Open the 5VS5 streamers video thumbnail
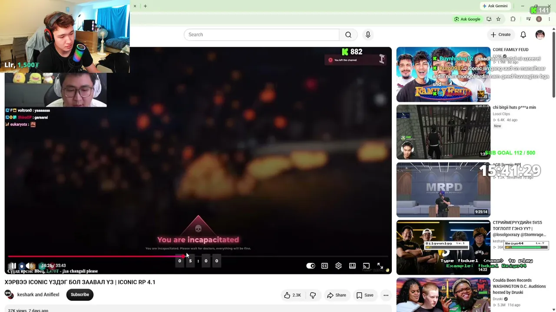This screenshot has height=312, width=556. 443,247
